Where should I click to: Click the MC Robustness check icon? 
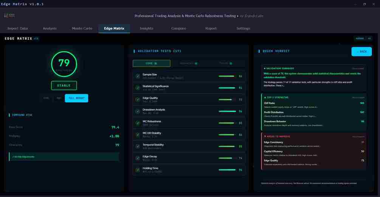pos(138,123)
